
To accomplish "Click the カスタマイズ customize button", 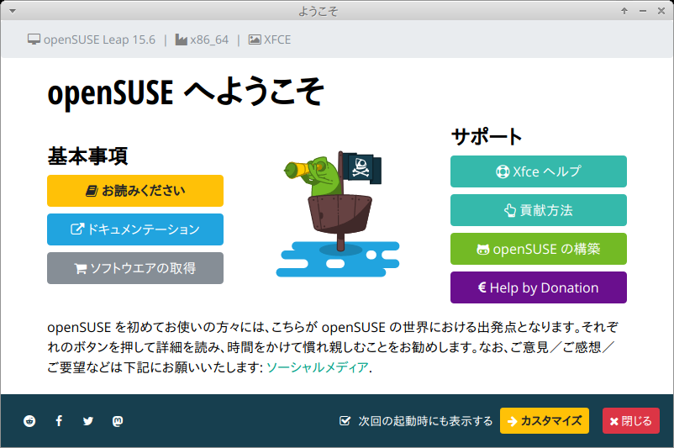I will (545, 420).
